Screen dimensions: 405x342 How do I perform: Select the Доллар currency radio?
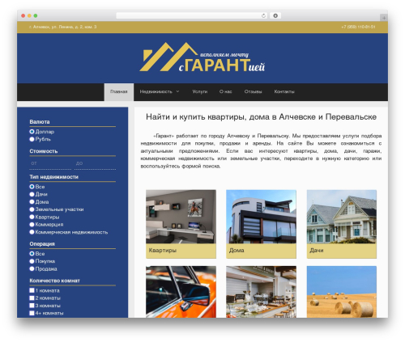32,132
